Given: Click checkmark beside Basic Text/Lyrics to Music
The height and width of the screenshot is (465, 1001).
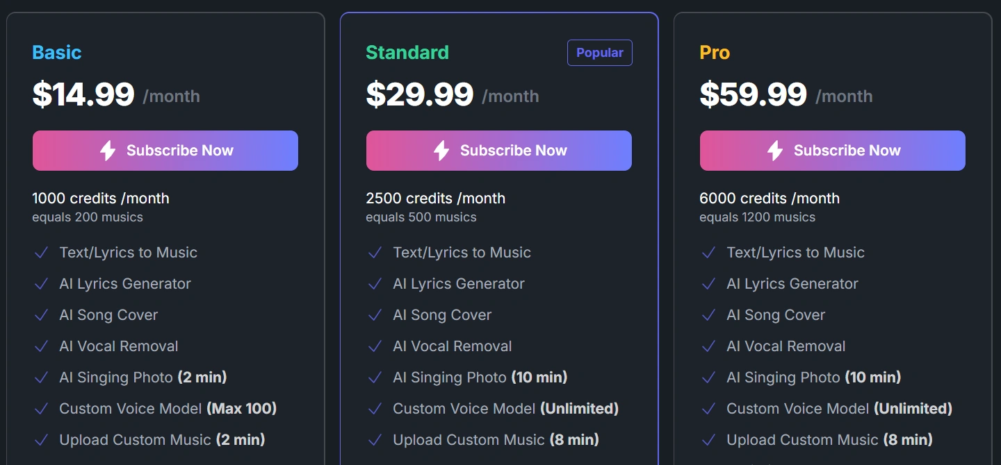Looking at the screenshot, I should pyautogui.click(x=41, y=253).
